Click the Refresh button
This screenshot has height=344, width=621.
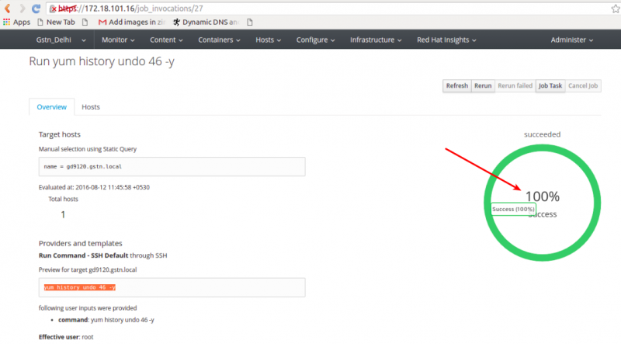coord(457,85)
